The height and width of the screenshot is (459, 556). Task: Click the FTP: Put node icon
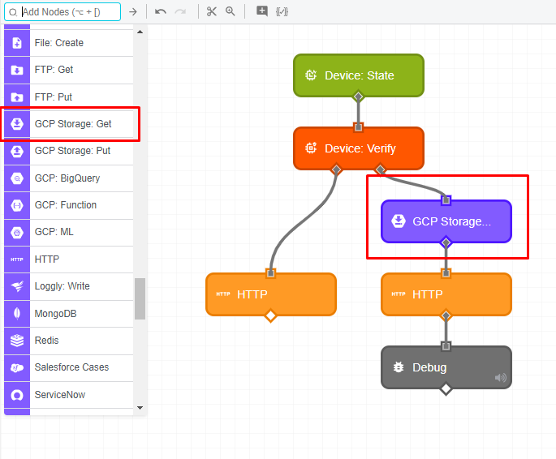pyautogui.click(x=17, y=97)
